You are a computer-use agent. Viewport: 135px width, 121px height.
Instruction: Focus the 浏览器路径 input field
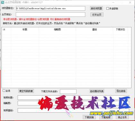pyautogui.click(x=50, y=8)
